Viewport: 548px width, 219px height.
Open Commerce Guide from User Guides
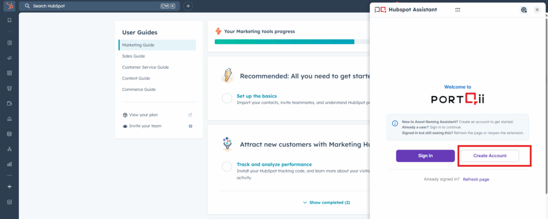139,89
